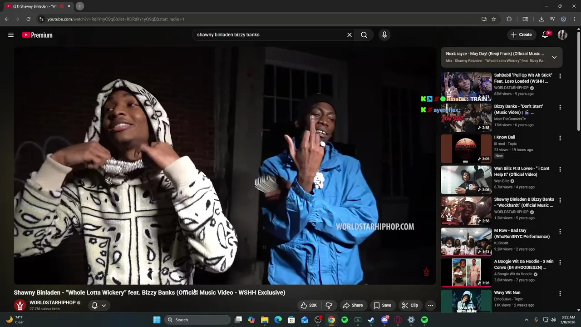Open WORLDSTARHIPHOP channel name link
The width and height of the screenshot is (581, 327).
click(x=53, y=302)
